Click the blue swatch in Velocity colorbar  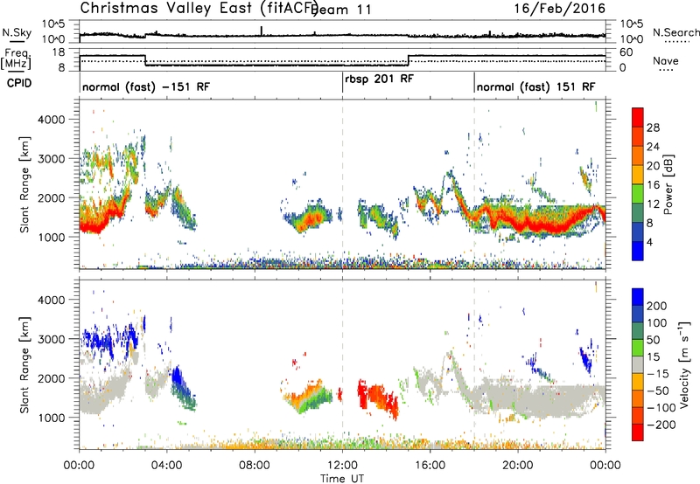(x=638, y=297)
